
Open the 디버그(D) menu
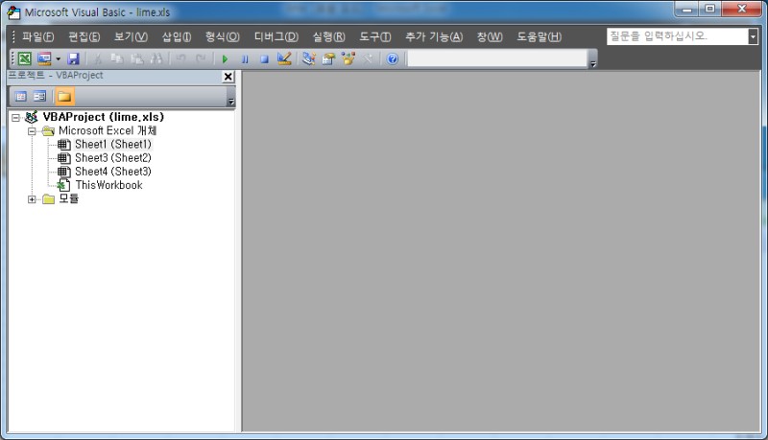pyautogui.click(x=276, y=36)
